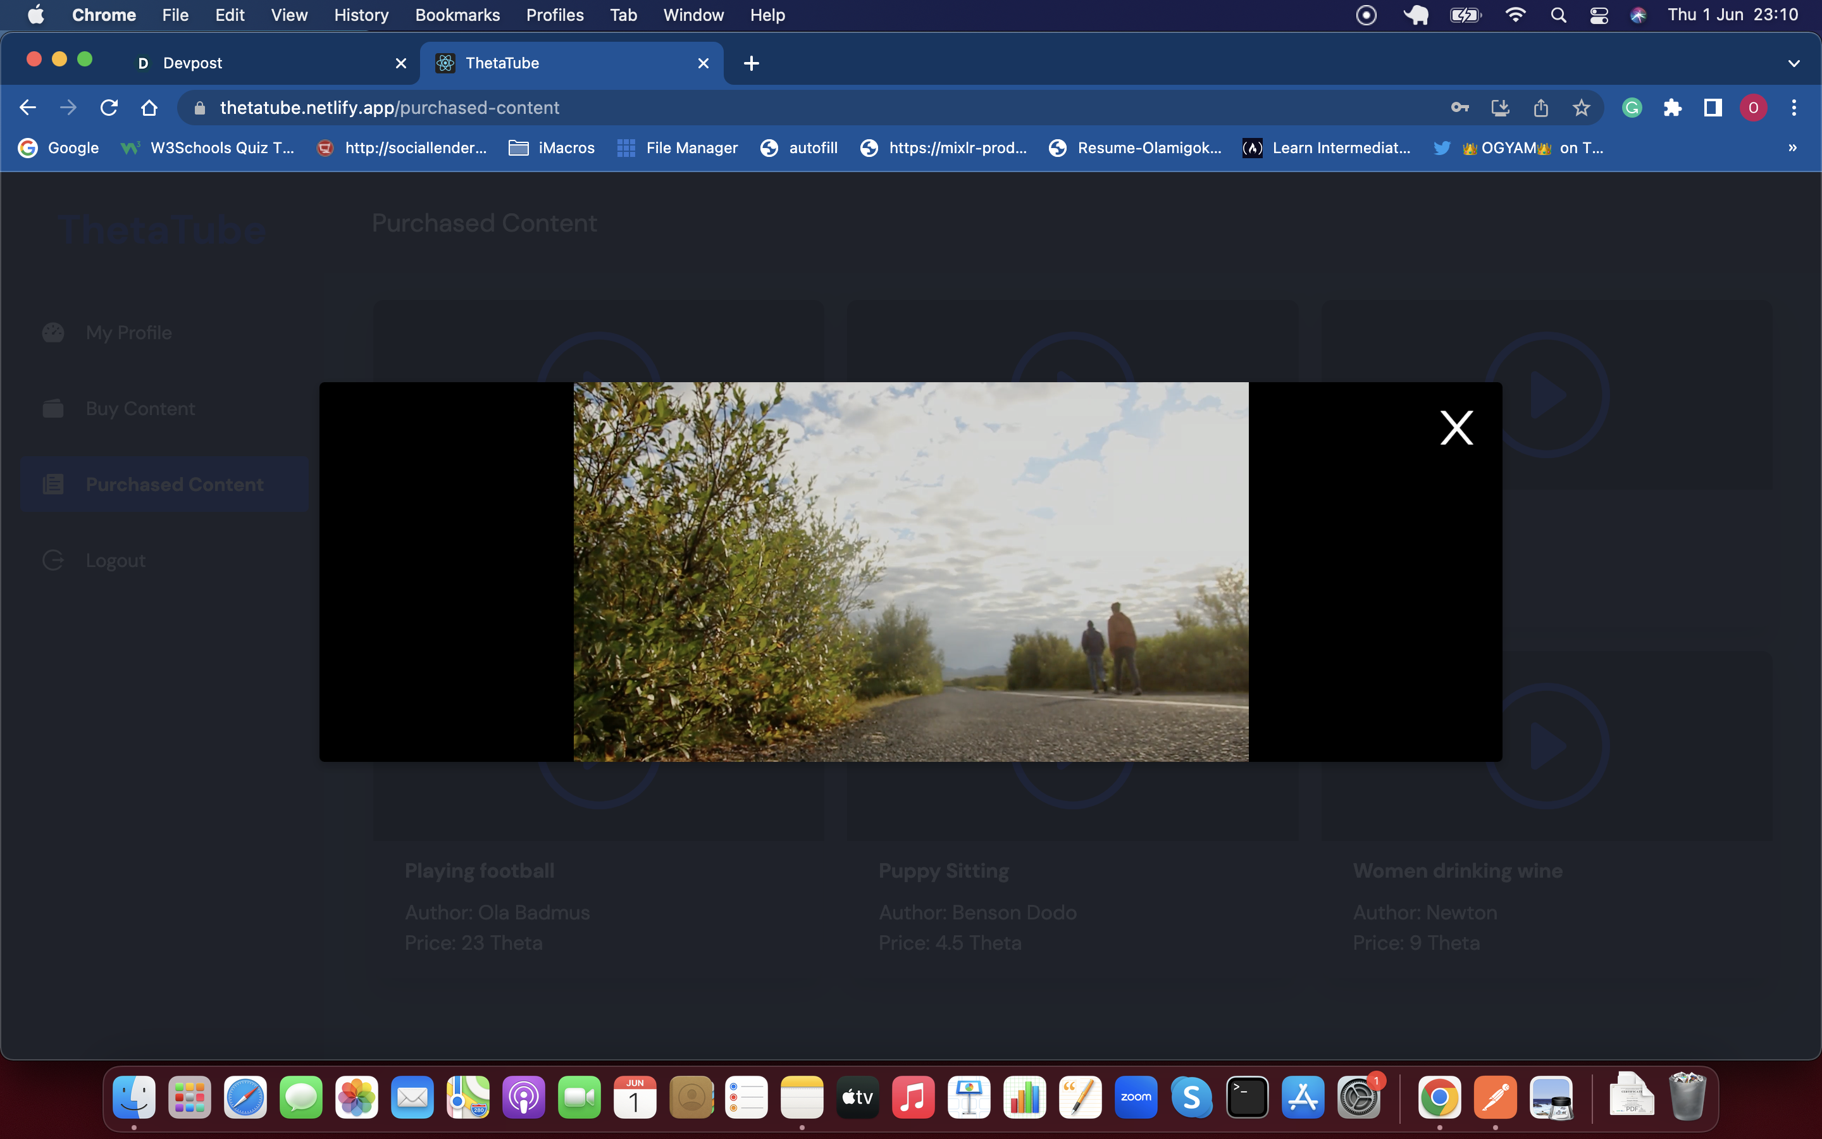Click the share page icon in the address bar
1822x1139 pixels.
(x=1540, y=108)
